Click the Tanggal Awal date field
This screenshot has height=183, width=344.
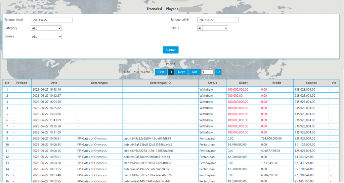51,20
